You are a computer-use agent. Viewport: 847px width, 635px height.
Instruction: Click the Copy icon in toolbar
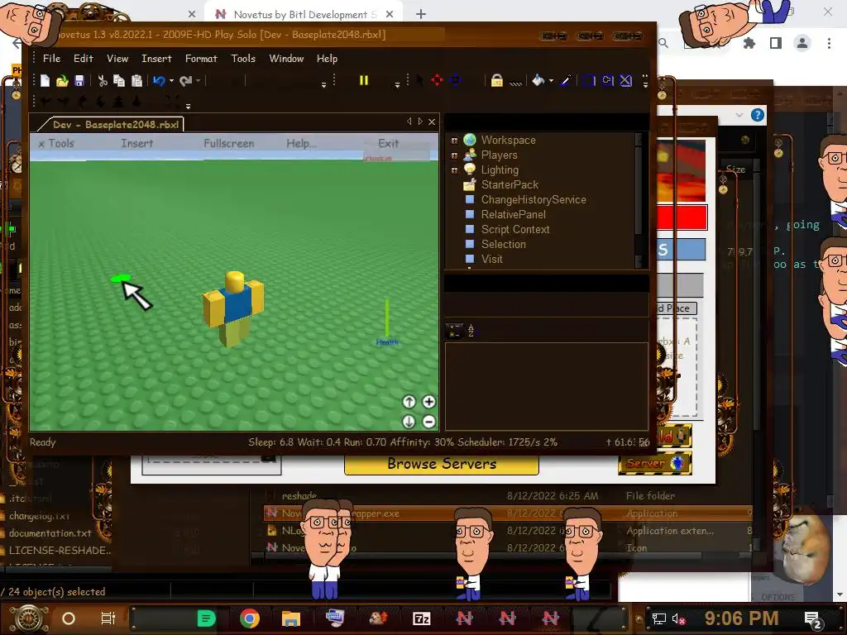[x=119, y=81]
